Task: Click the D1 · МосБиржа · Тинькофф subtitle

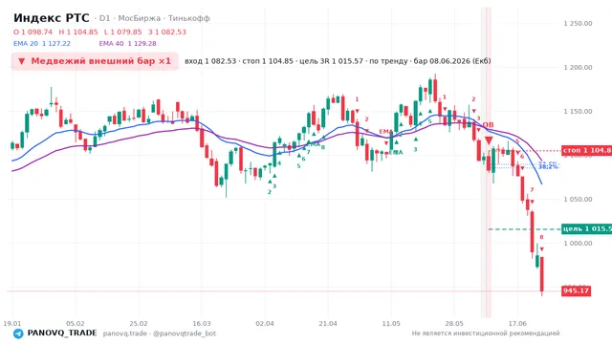Action: coord(152,18)
